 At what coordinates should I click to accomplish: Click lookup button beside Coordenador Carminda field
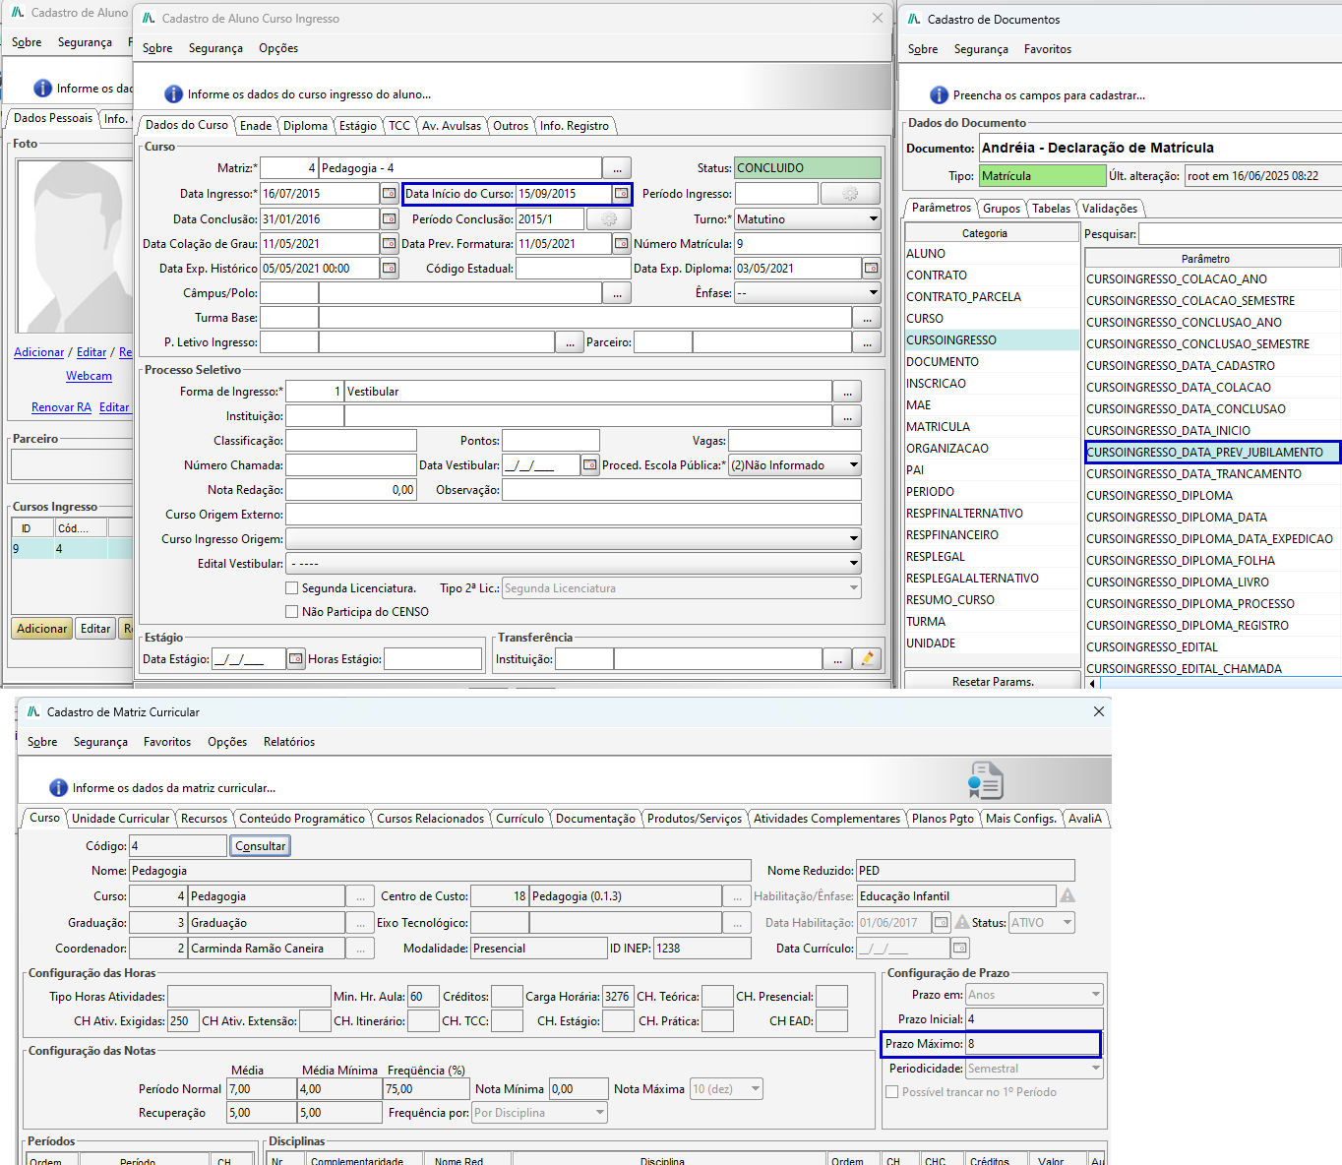coord(360,949)
